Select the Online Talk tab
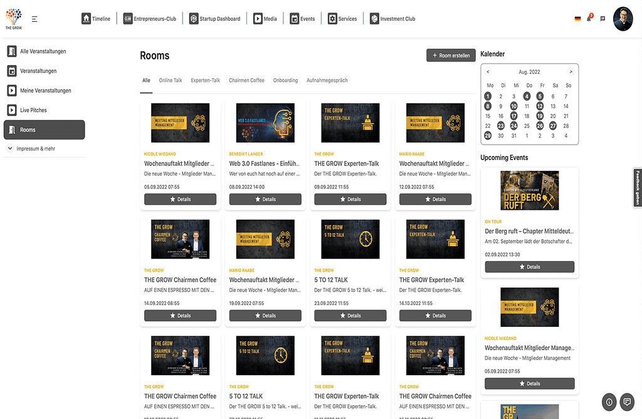This screenshot has width=642, height=419. coord(171,80)
